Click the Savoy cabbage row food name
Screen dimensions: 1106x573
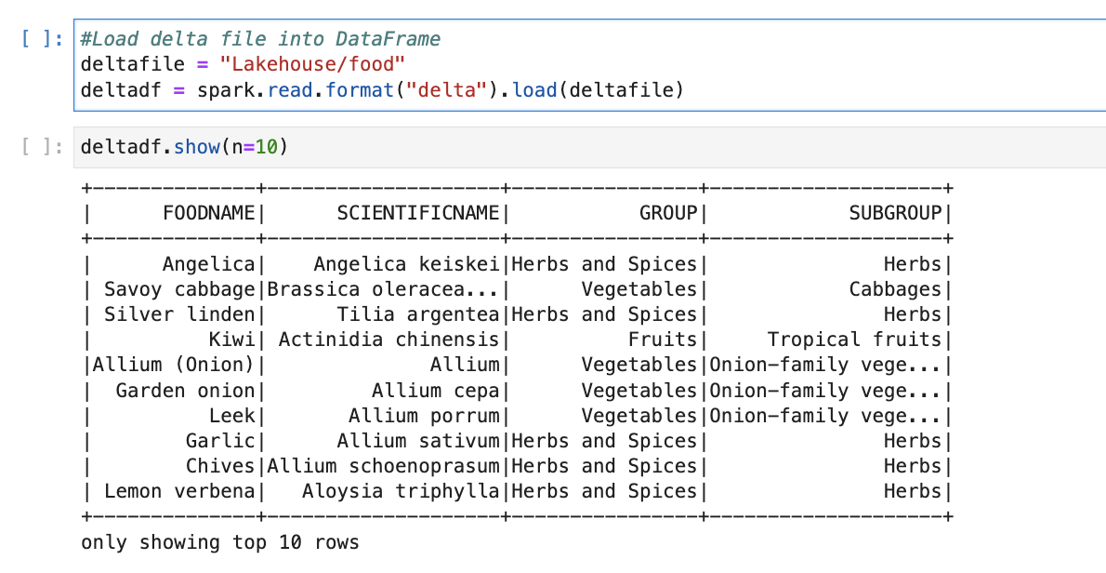pyautogui.click(x=178, y=289)
